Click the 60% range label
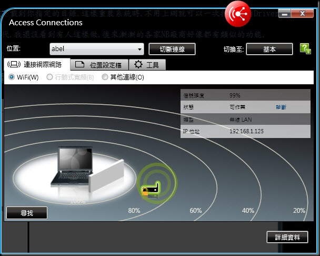 [196, 211]
